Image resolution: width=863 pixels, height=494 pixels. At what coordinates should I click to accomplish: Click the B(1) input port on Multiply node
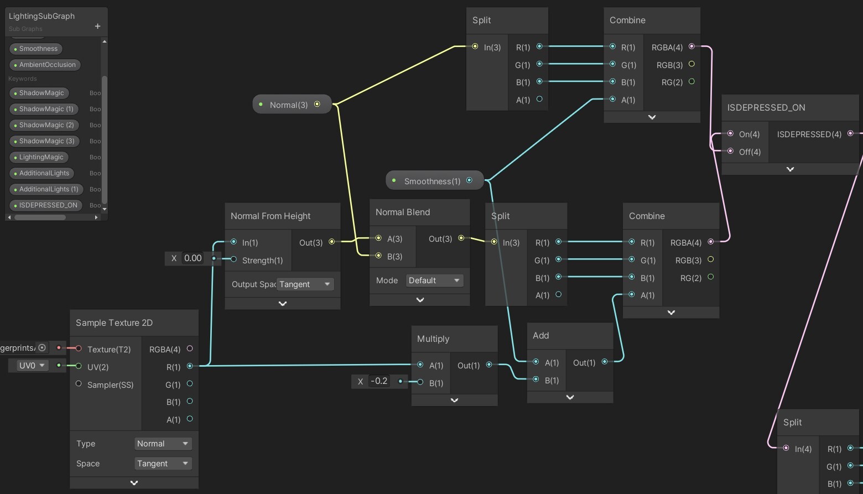coord(420,382)
